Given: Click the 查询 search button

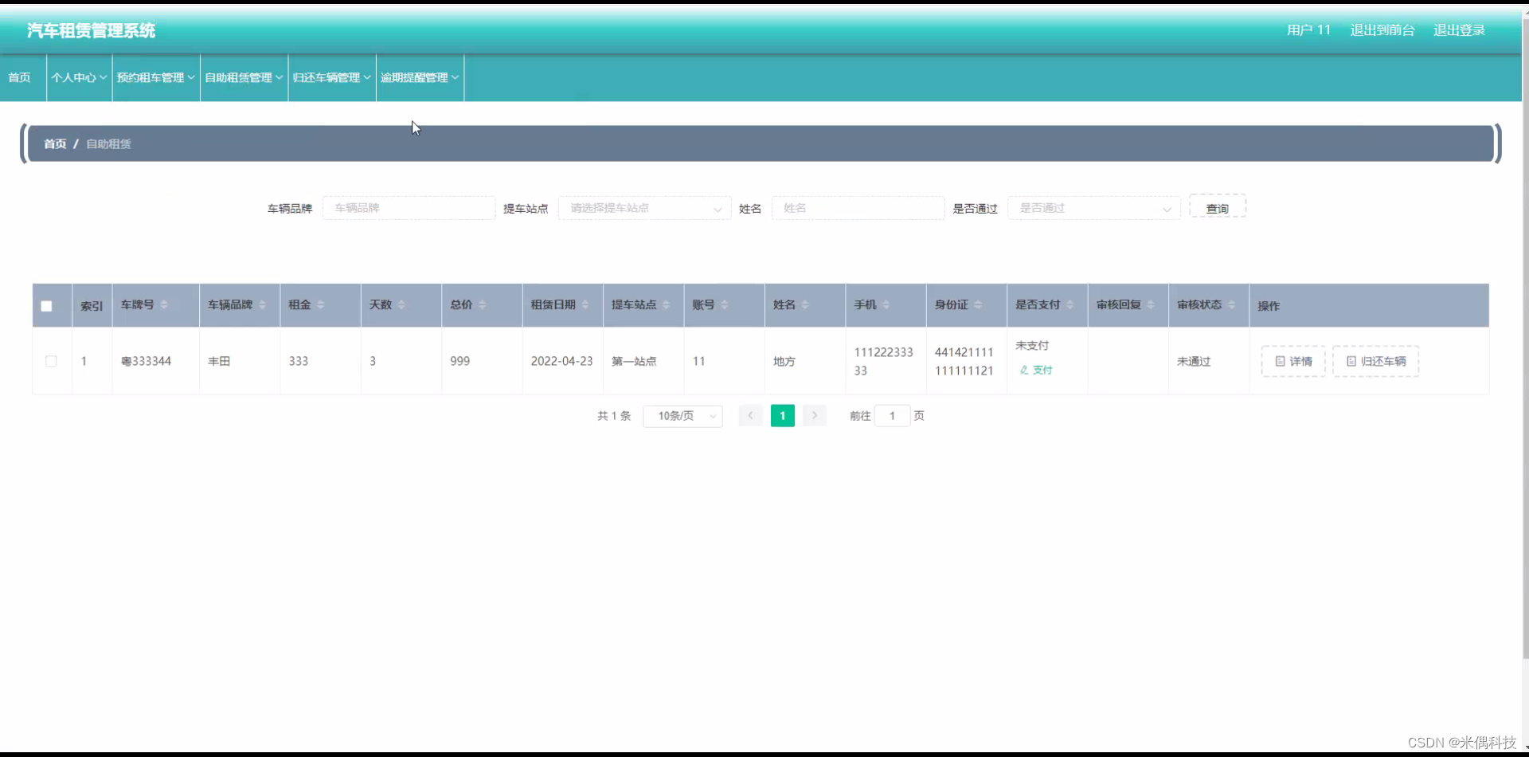Looking at the screenshot, I should (1217, 206).
